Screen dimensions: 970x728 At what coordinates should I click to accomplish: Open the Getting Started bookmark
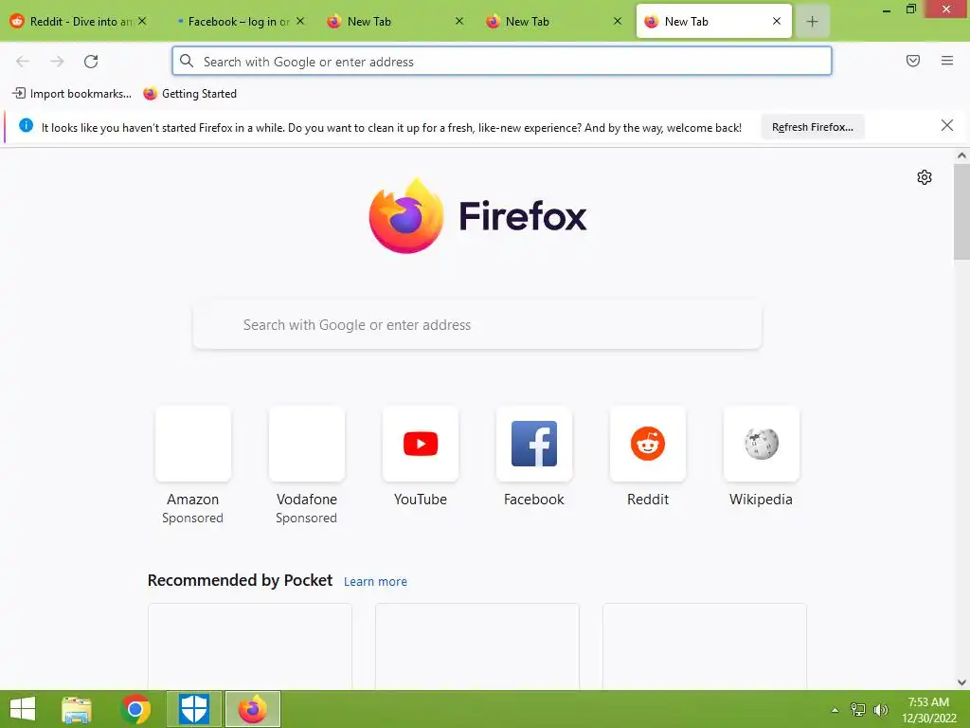coord(189,94)
